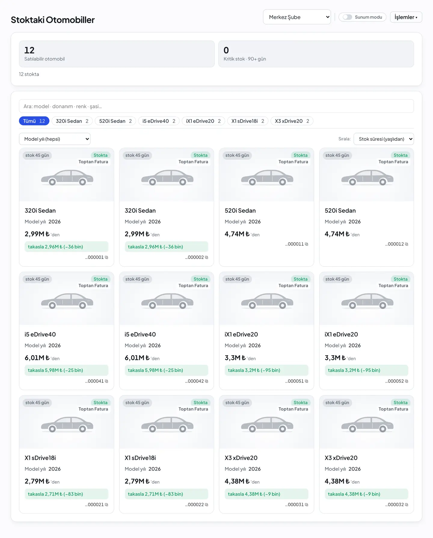Viewport: 433px width, 538px height.
Task: Click takasla 2,96M offer on 000001 card
Action: [x=66, y=247]
